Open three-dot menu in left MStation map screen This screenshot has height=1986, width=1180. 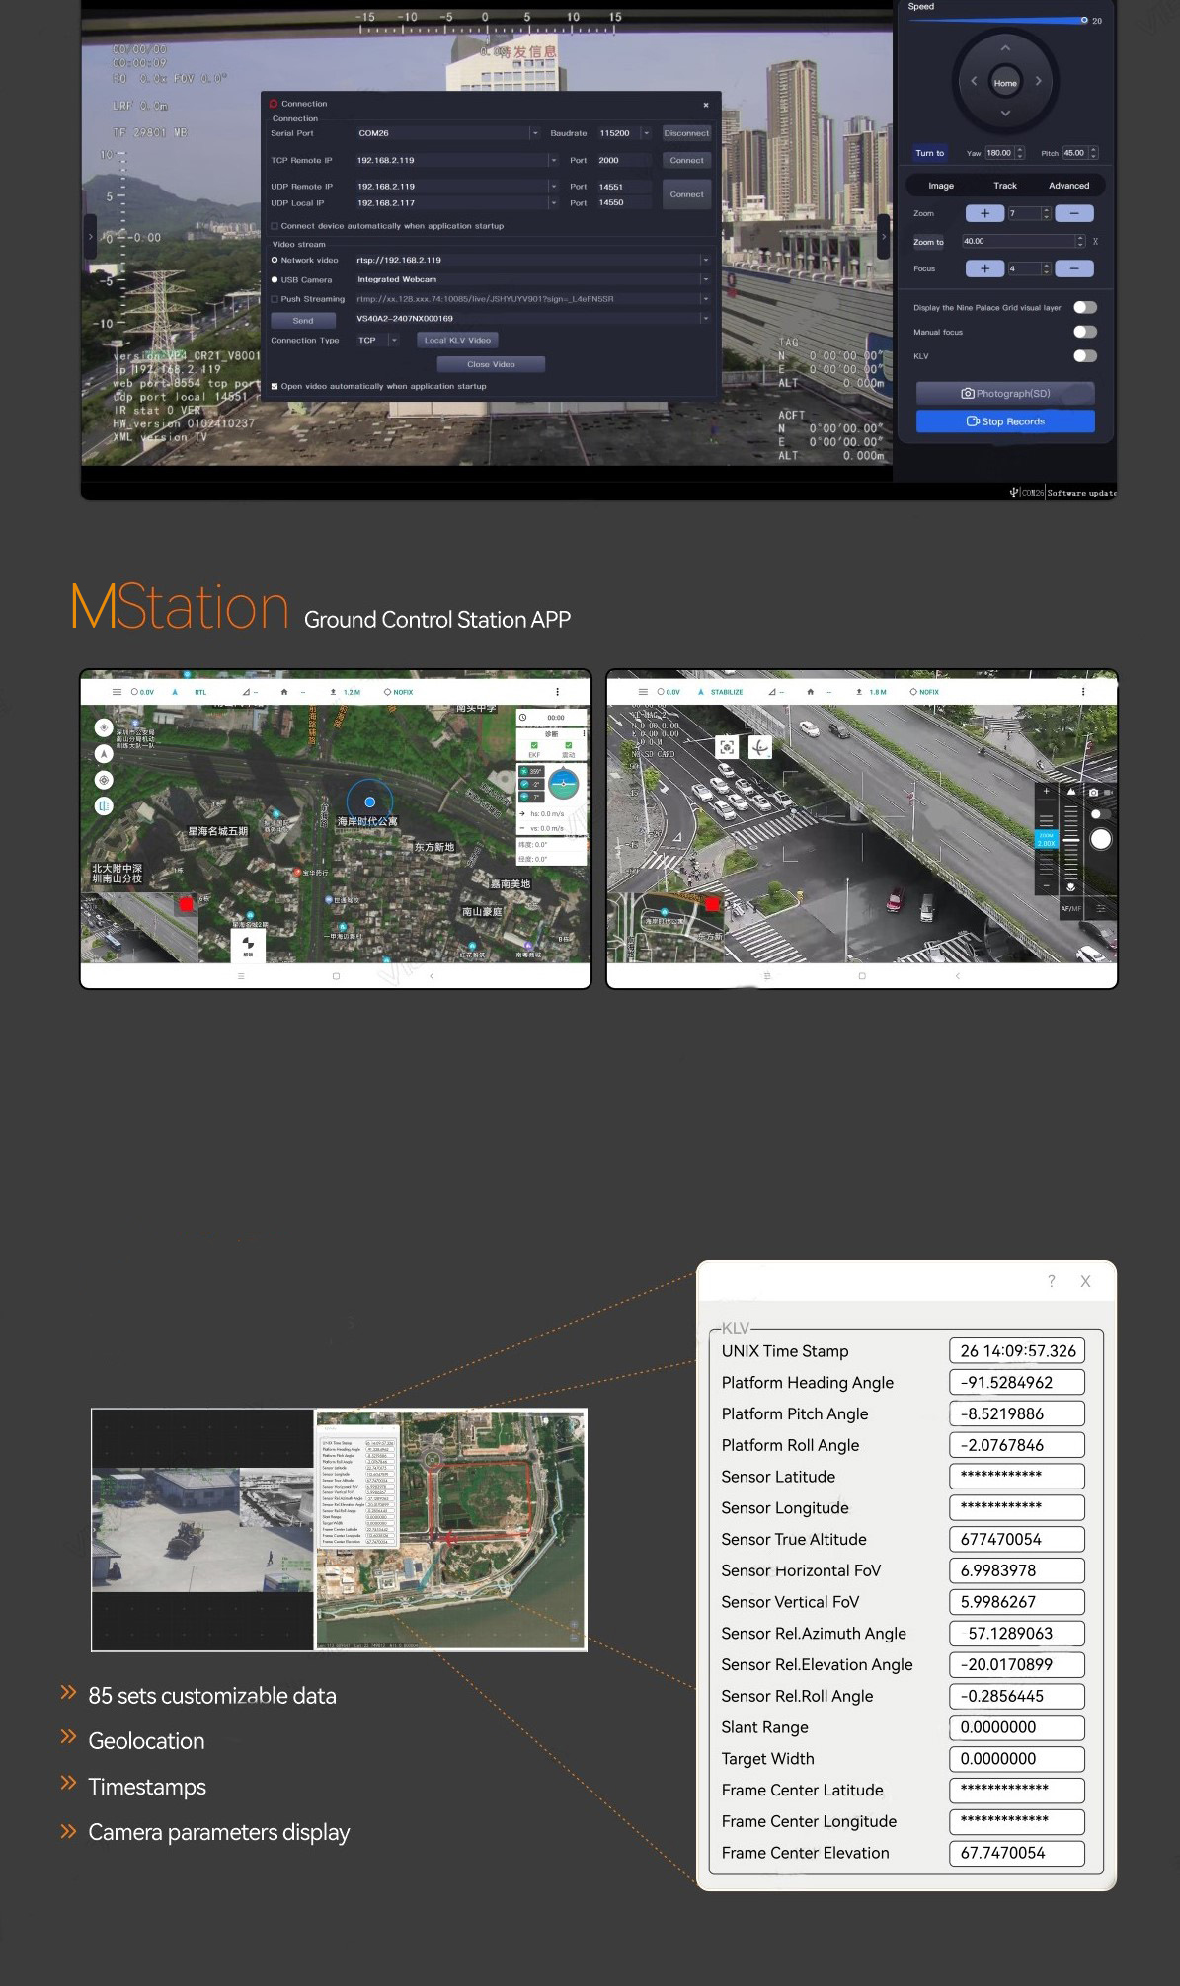(x=557, y=692)
